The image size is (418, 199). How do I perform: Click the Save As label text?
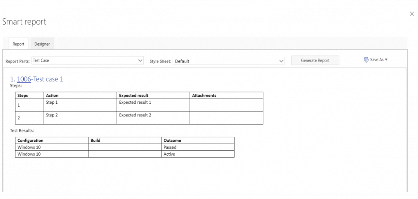(x=377, y=60)
